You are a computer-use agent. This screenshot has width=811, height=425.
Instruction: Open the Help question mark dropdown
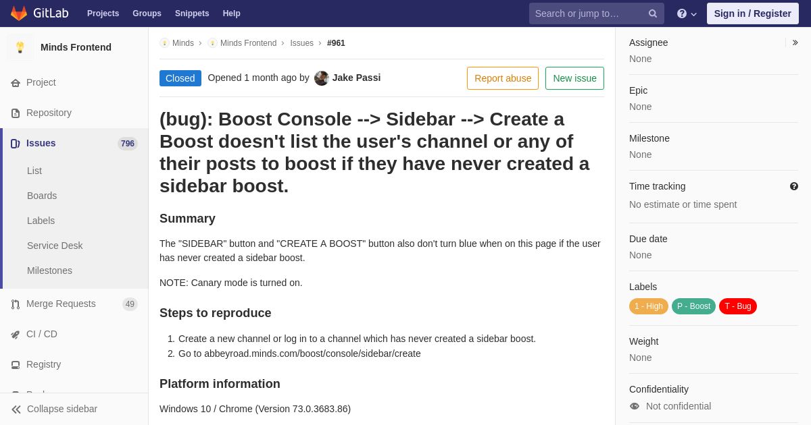(x=687, y=13)
